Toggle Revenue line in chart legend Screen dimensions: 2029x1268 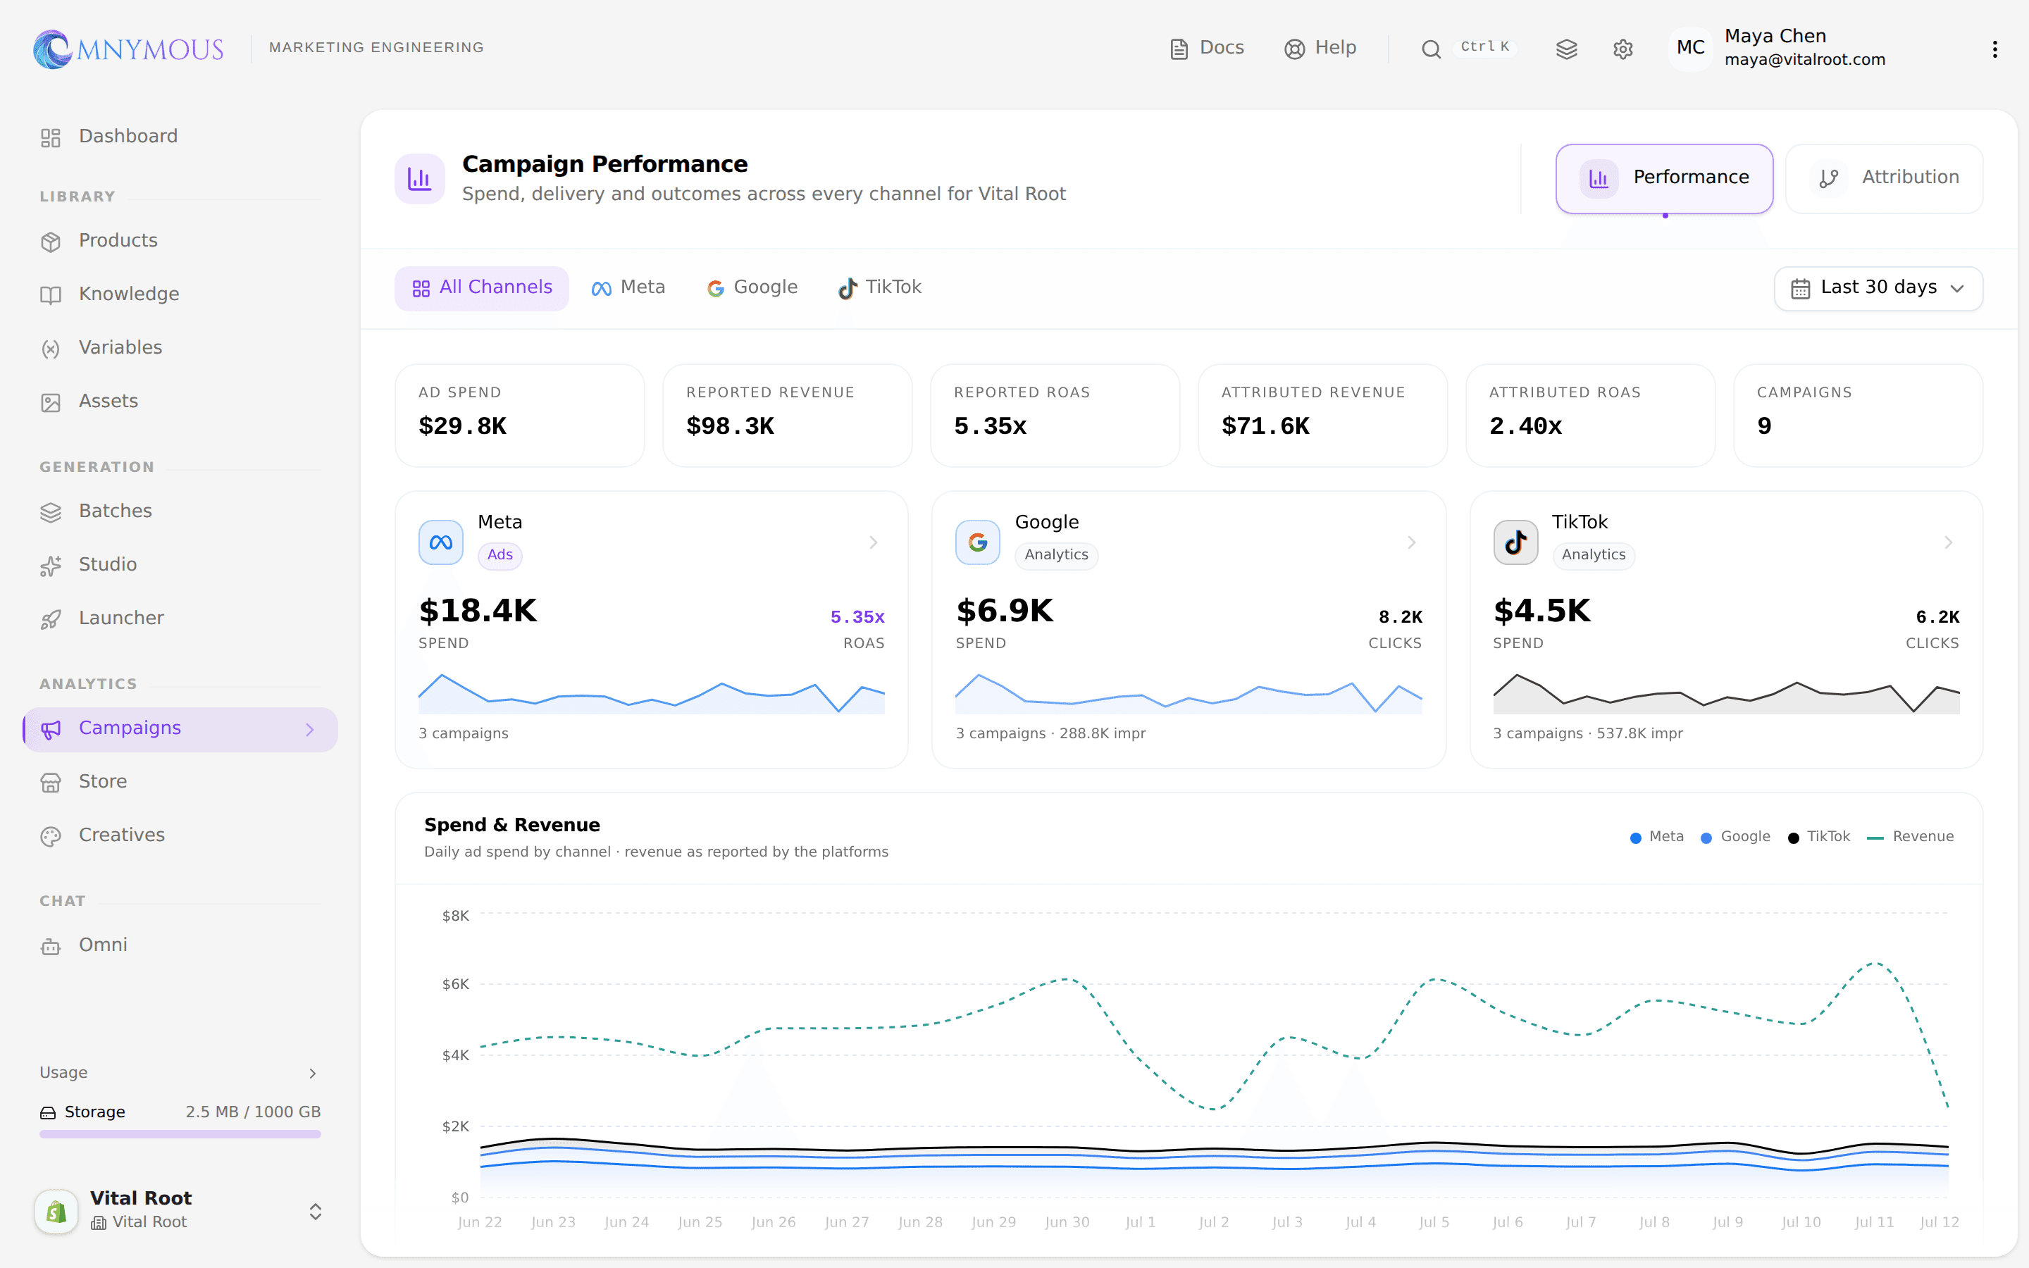click(1910, 837)
